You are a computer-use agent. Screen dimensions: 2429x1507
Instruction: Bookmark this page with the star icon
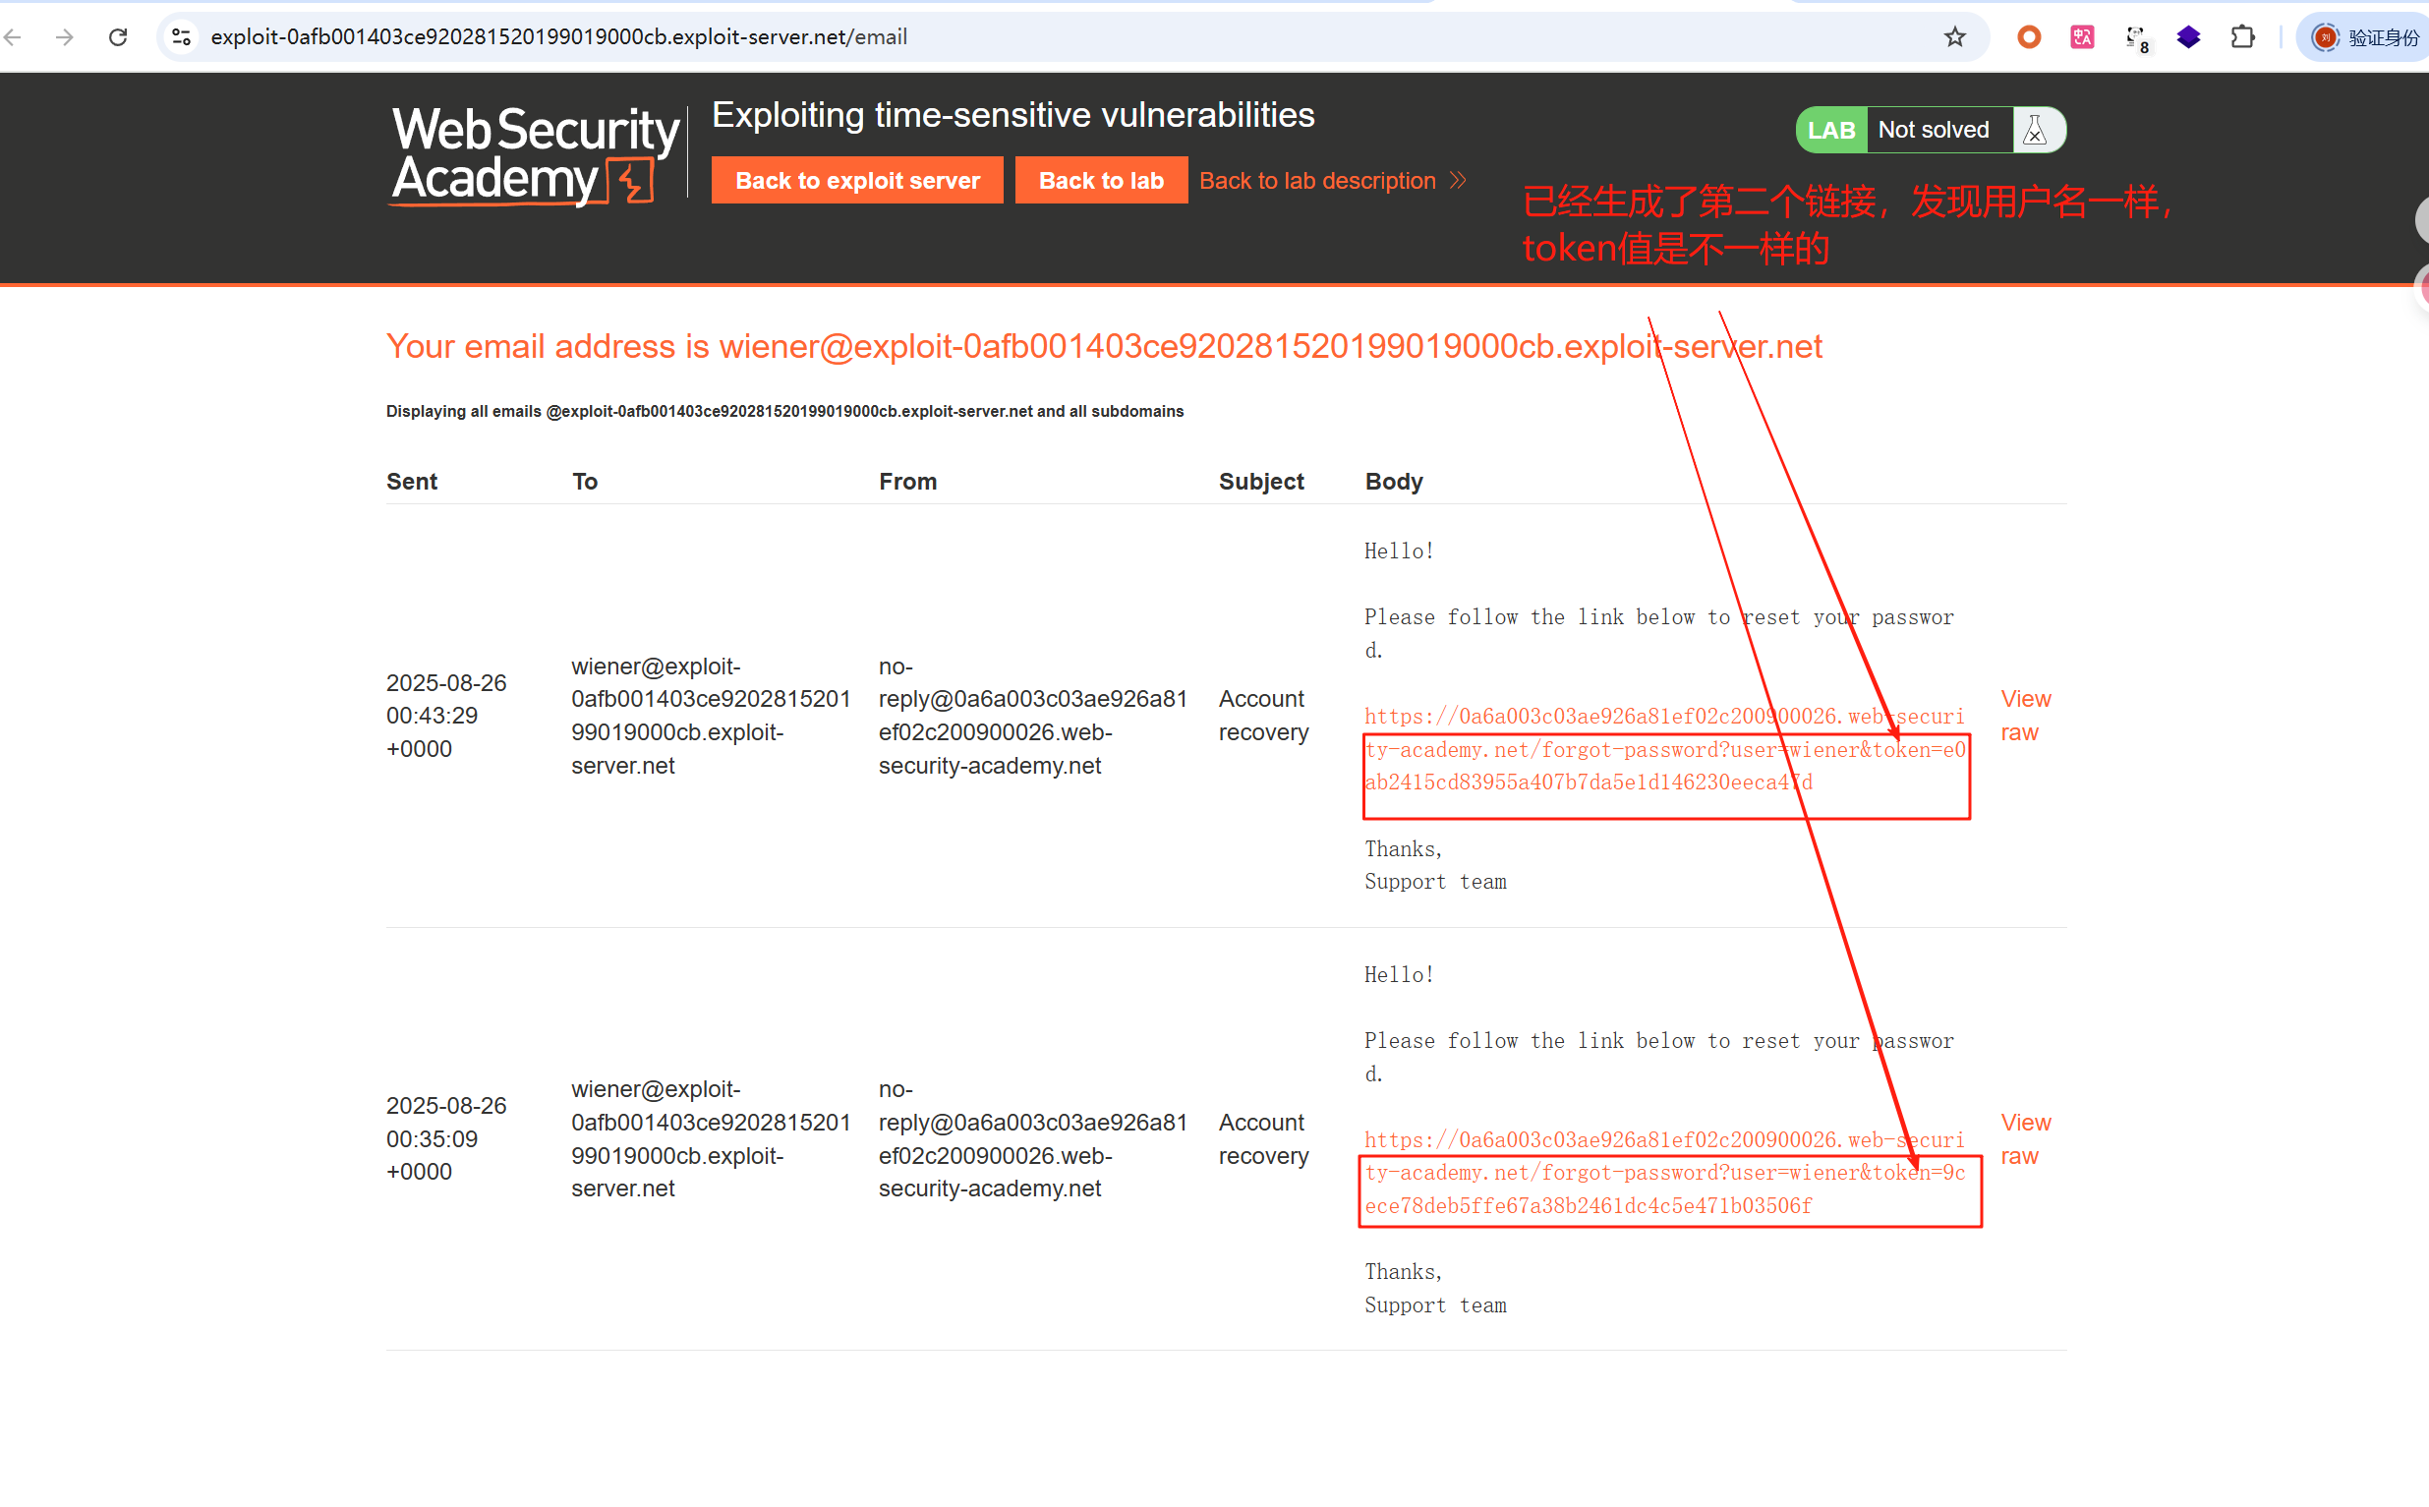[1954, 37]
